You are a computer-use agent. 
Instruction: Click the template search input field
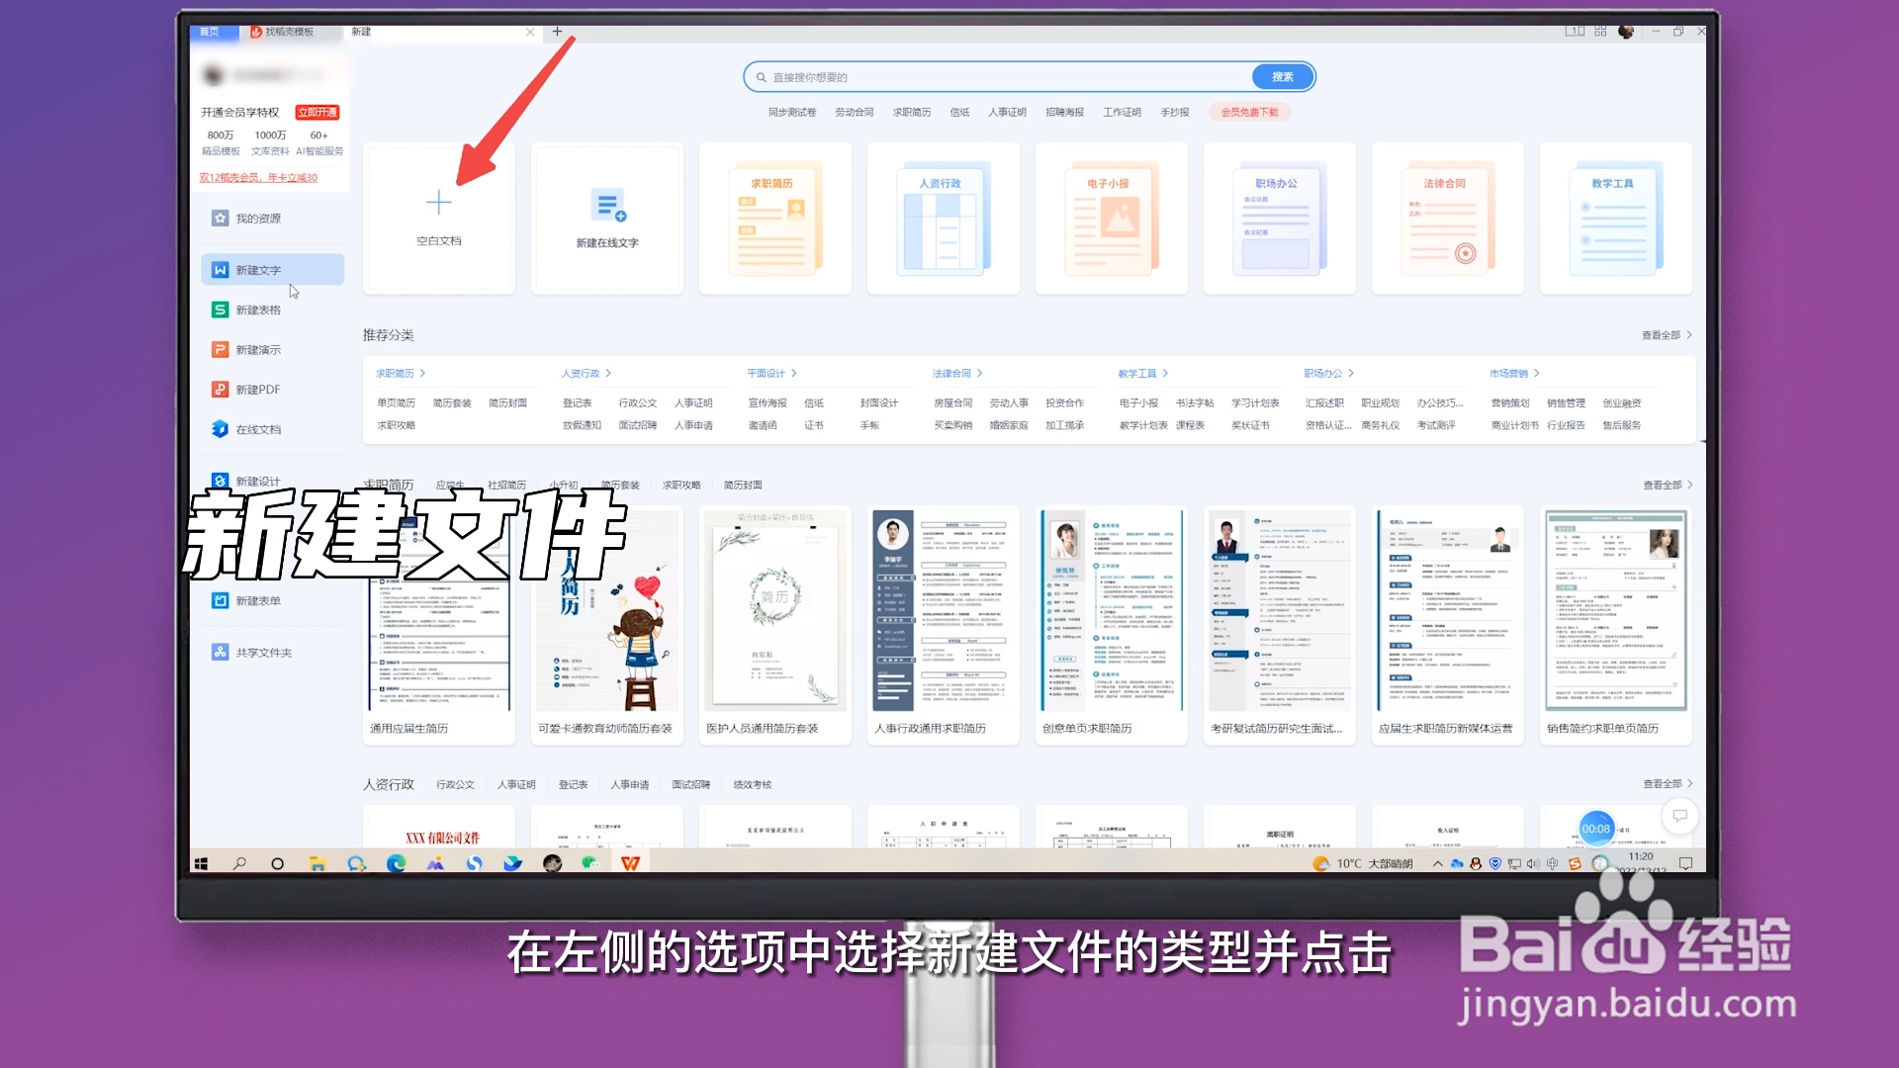999,77
